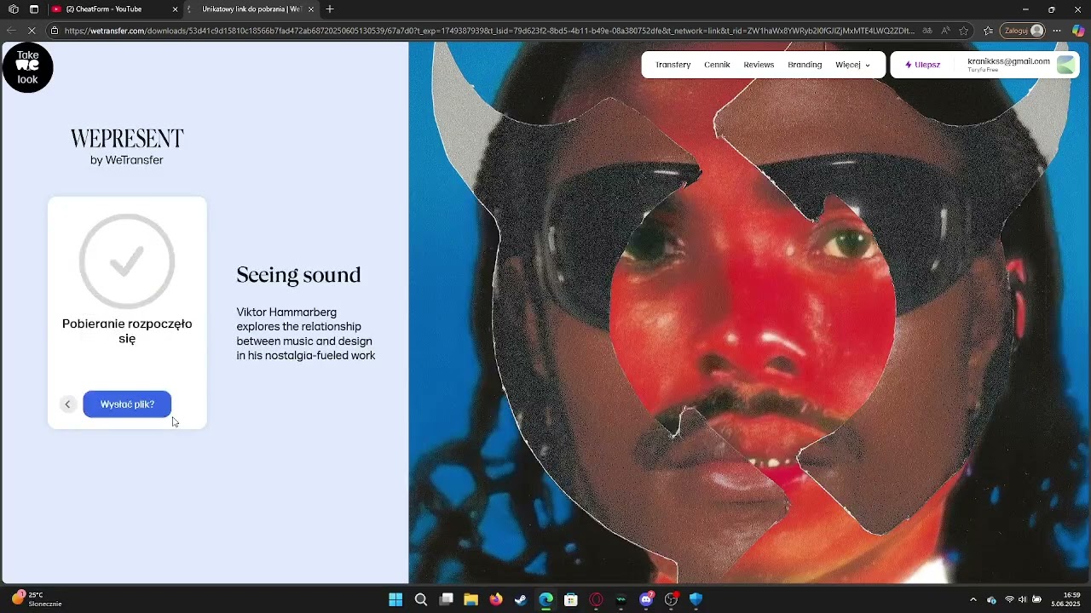
Task: Switch to Microsoft Edge taskbar icon
Action: pos(546,599)
